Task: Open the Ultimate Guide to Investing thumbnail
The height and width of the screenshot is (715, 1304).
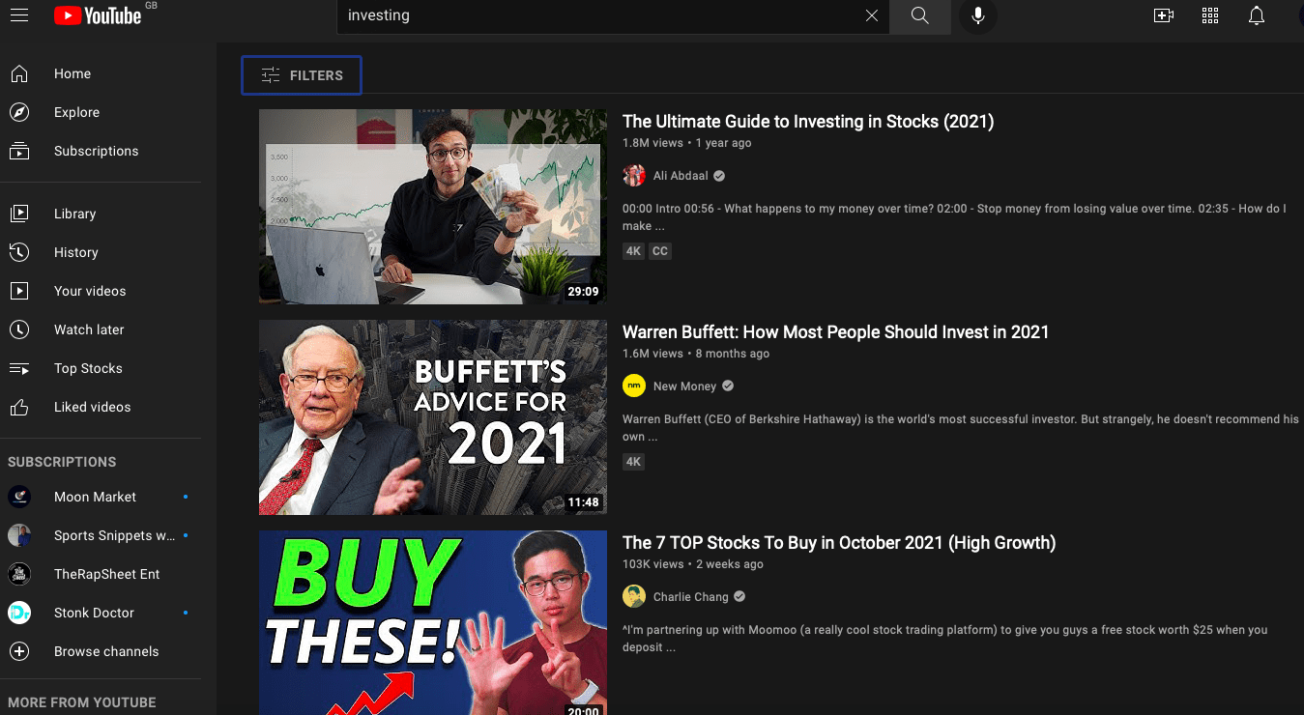Action: tap(433, 207)
